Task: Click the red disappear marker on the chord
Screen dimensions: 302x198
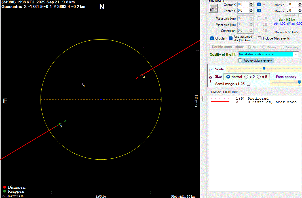Action: (x=142, y=75)
